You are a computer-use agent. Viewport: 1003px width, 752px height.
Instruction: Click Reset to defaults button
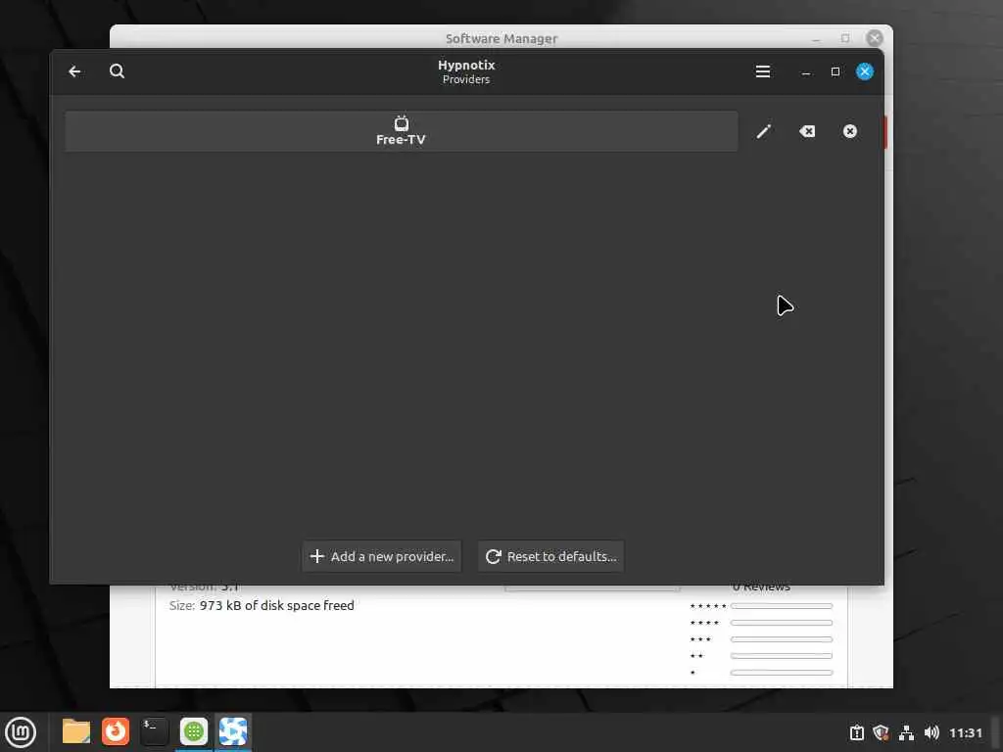(x=550, y=556)
